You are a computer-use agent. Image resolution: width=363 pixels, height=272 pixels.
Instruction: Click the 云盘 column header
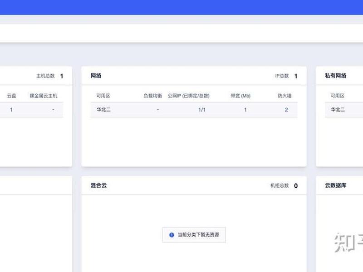pyautogui.click(x=12, y=96)
